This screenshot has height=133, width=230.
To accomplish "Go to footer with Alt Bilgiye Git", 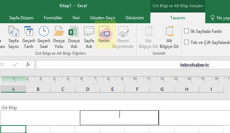I will [x=169, y=37].
